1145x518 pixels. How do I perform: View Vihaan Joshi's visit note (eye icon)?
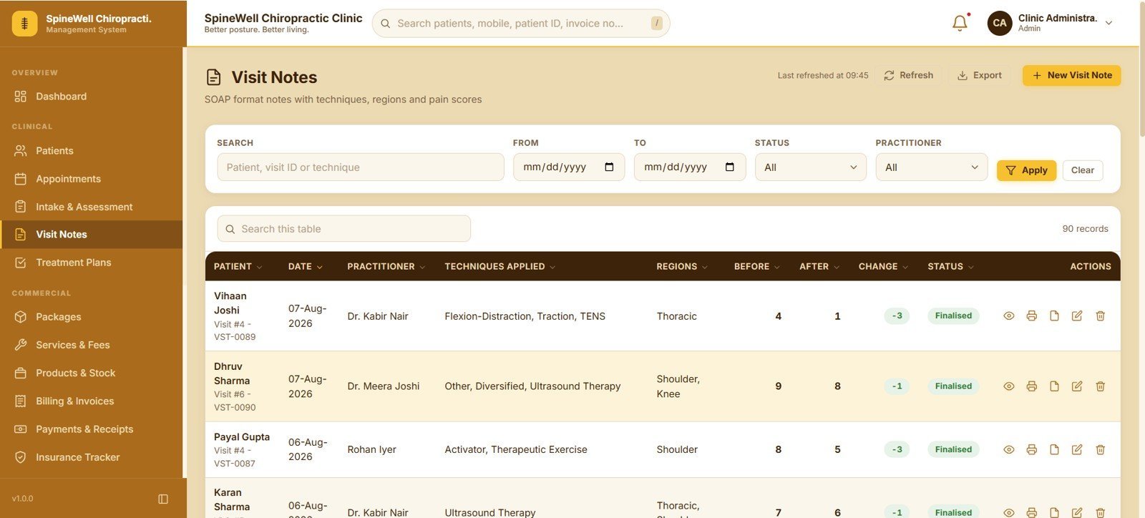point(1008,316)
